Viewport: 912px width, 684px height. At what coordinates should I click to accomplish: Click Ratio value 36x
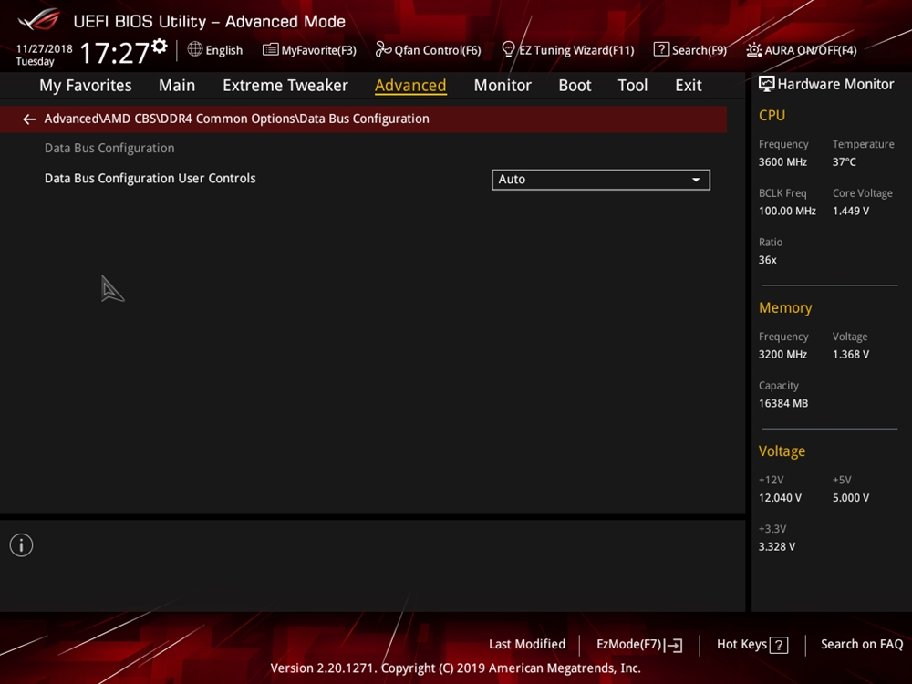(767, 259)
